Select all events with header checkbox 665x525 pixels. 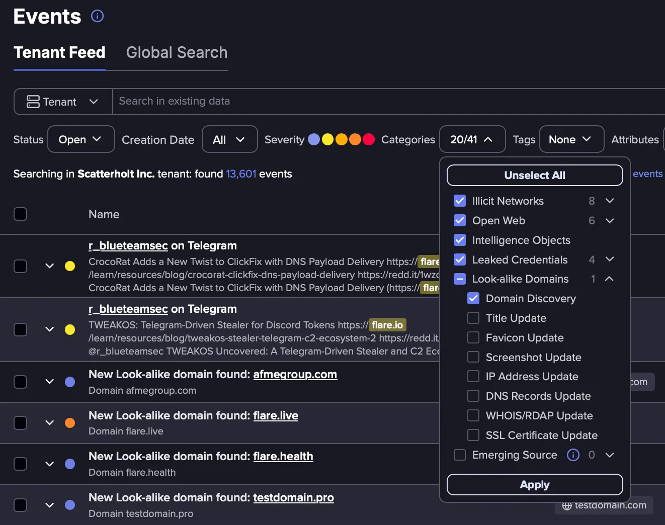pyautogui.click(x=20, y=214)
